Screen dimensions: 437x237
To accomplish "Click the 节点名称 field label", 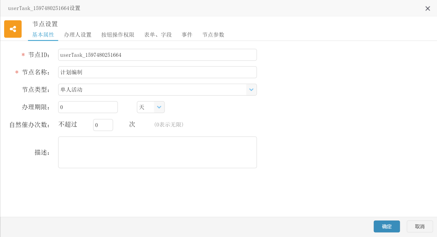I will coord(36,72).
